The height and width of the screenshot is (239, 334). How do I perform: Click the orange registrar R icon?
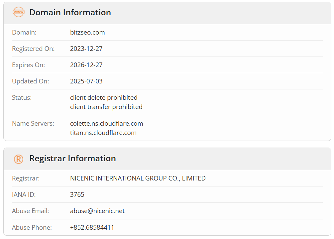(x=19, y=159)
